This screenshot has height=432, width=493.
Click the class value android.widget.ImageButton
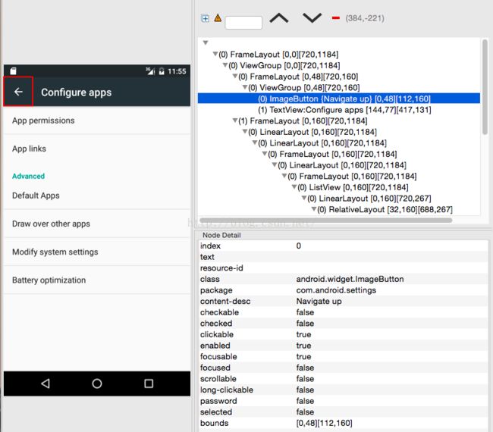coord(350,279)
